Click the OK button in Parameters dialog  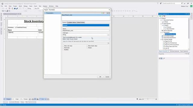point(100,77)
